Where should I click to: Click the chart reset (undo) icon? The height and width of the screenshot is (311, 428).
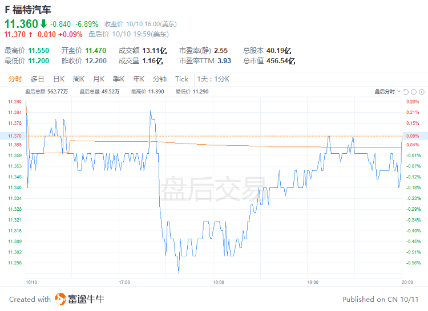(x=406, y=92)
